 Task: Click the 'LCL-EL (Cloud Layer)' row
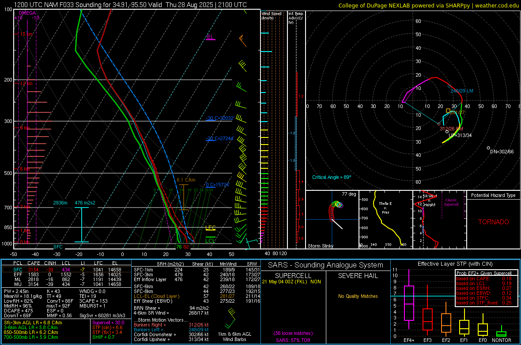(x=197, y=296)
